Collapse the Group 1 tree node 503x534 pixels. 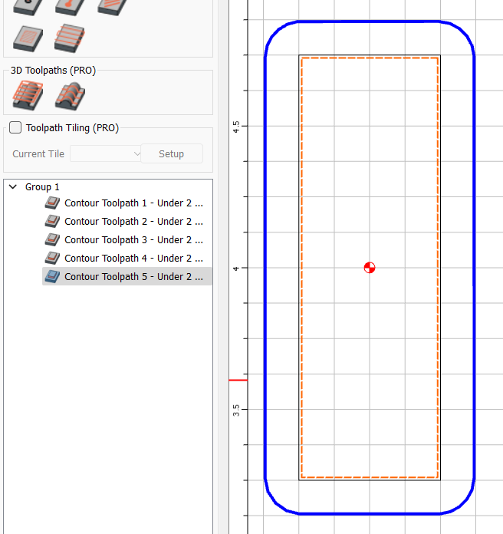pyautogui.click(x=13, y=186)
